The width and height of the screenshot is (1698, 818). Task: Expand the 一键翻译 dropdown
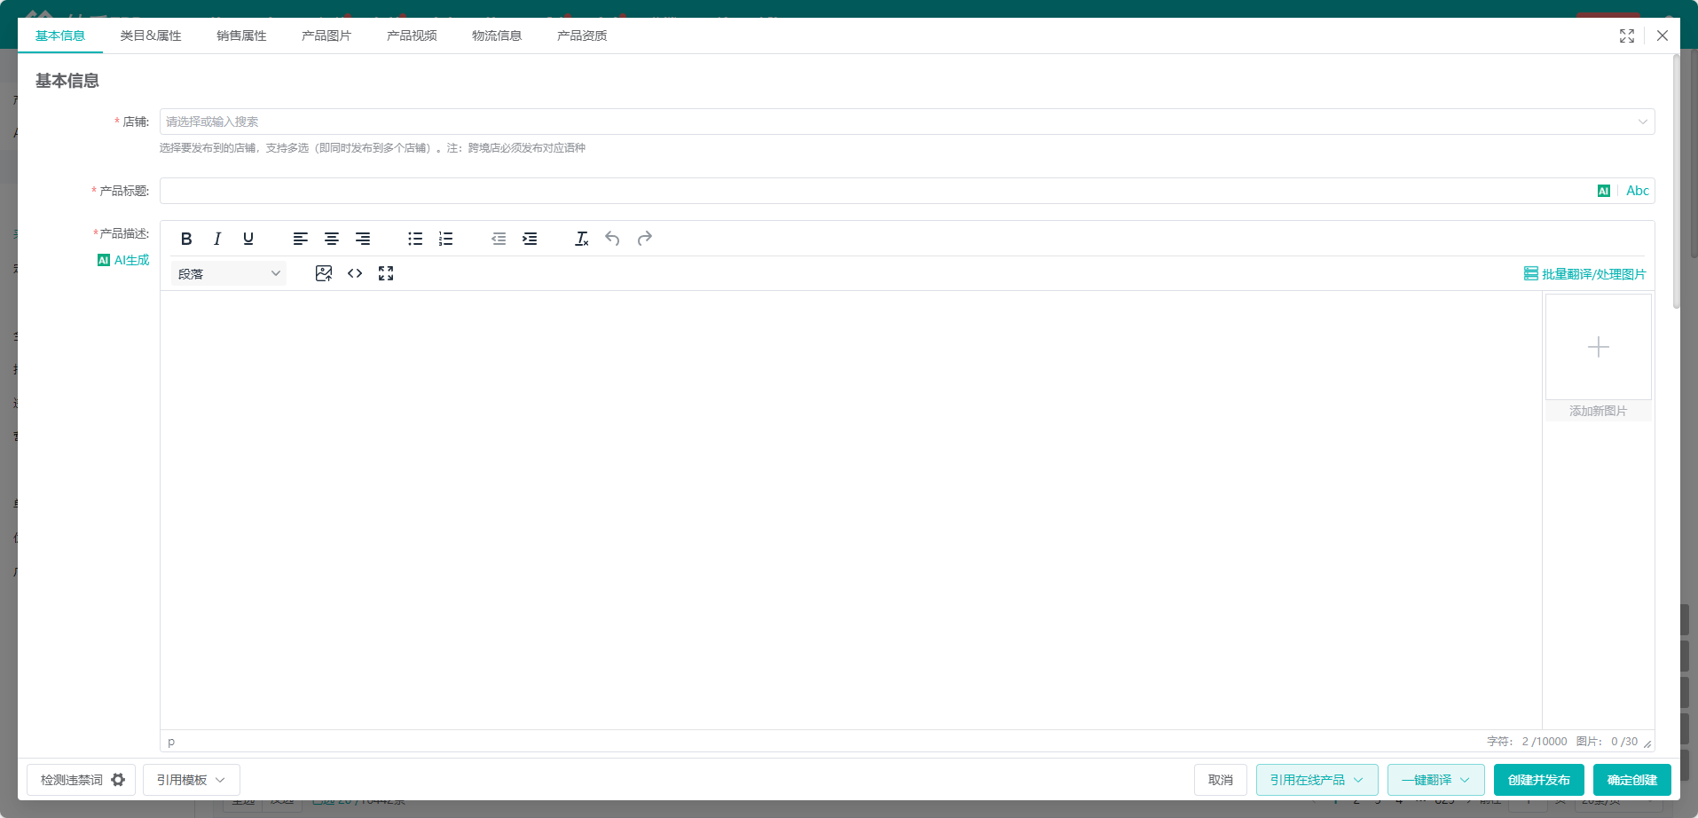pos(1436,780)
